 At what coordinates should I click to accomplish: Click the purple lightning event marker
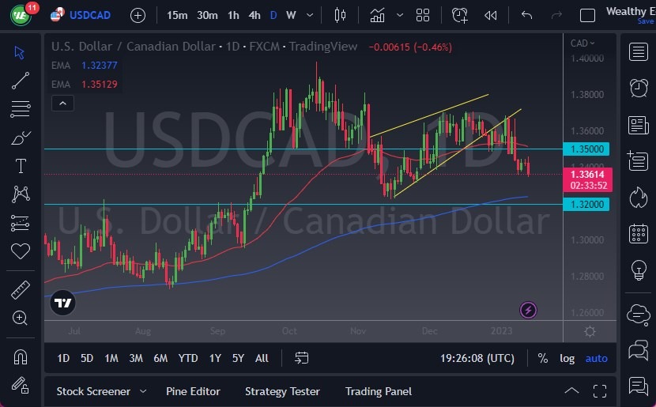528,311
